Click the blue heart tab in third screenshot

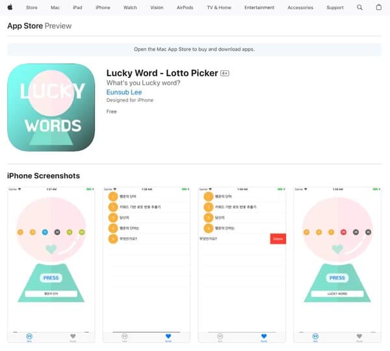(264, 336)
